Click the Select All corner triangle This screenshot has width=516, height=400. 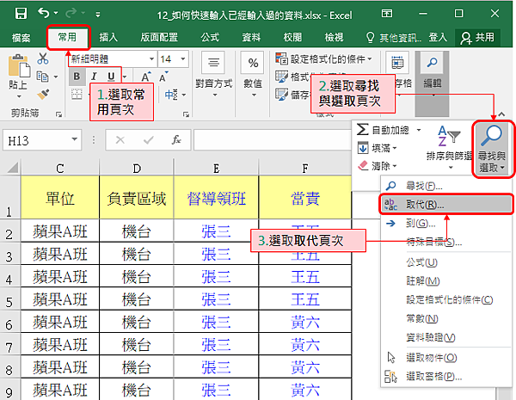13,168
